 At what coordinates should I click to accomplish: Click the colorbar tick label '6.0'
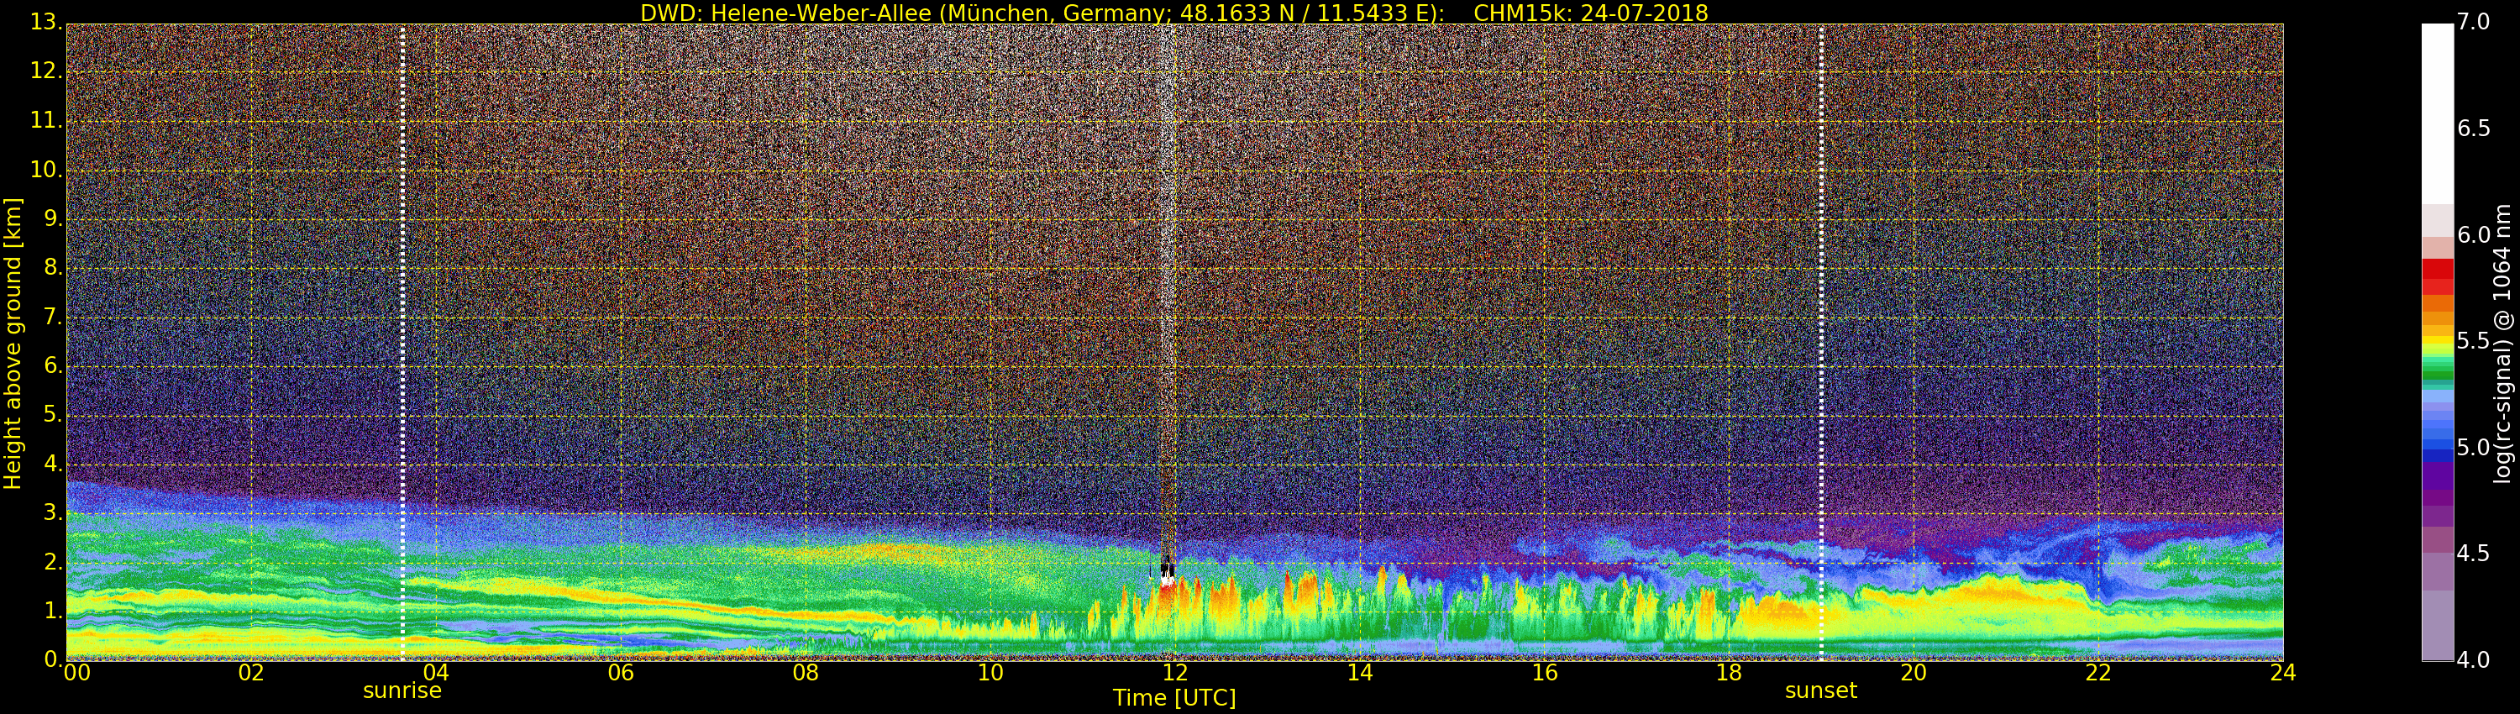[x=2474, y=234]
